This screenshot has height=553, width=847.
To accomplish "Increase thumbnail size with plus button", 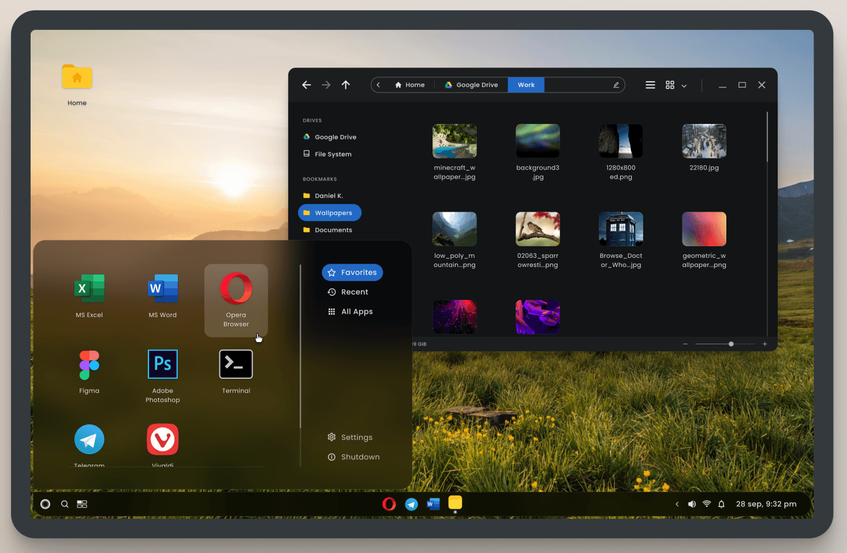I will pyautogui.click(x=765, y=344).
